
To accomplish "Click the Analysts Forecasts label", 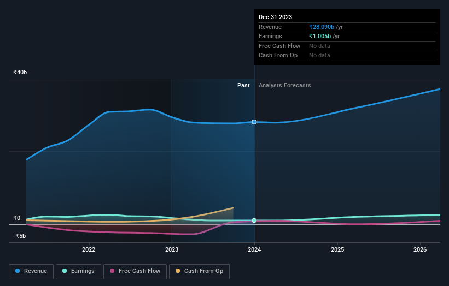I will 284,86.
